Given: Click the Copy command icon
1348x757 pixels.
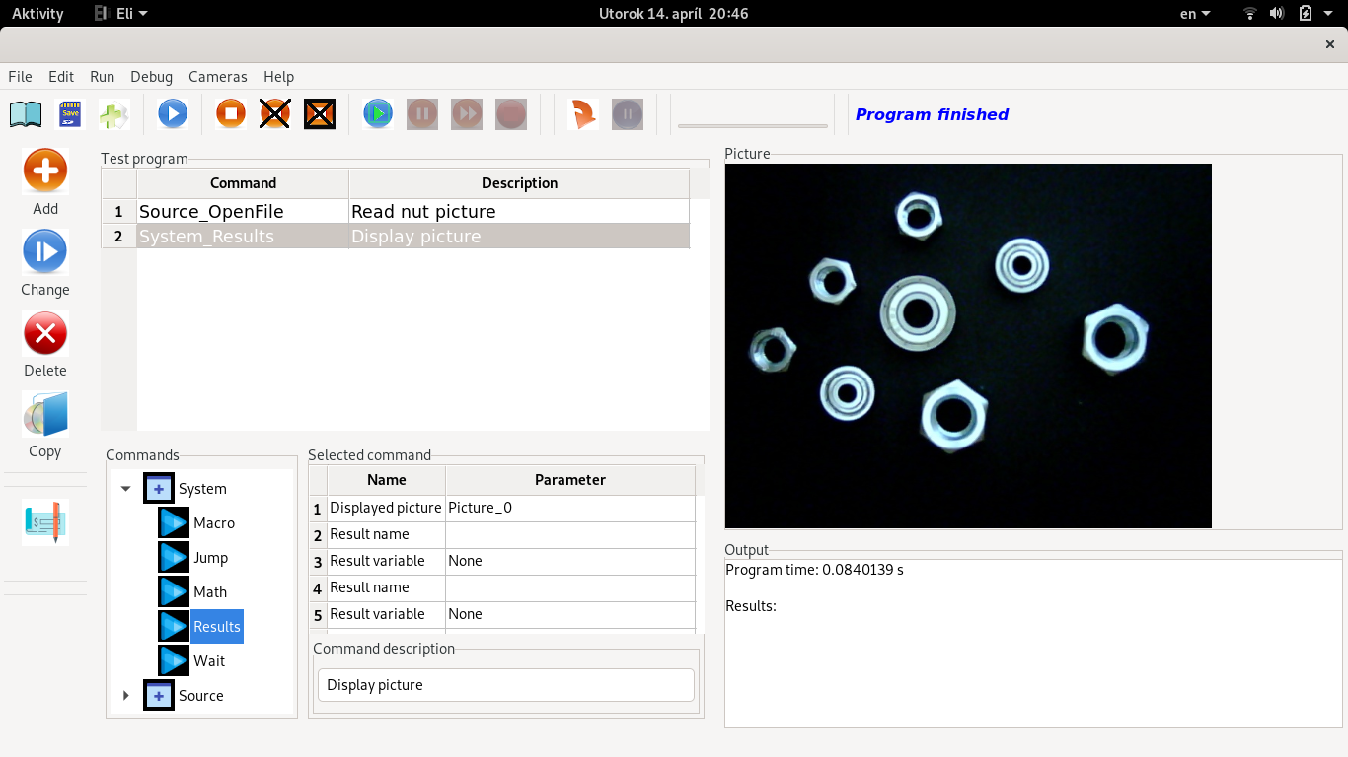Looking at the screenshot, I should [x=45, y=415].
